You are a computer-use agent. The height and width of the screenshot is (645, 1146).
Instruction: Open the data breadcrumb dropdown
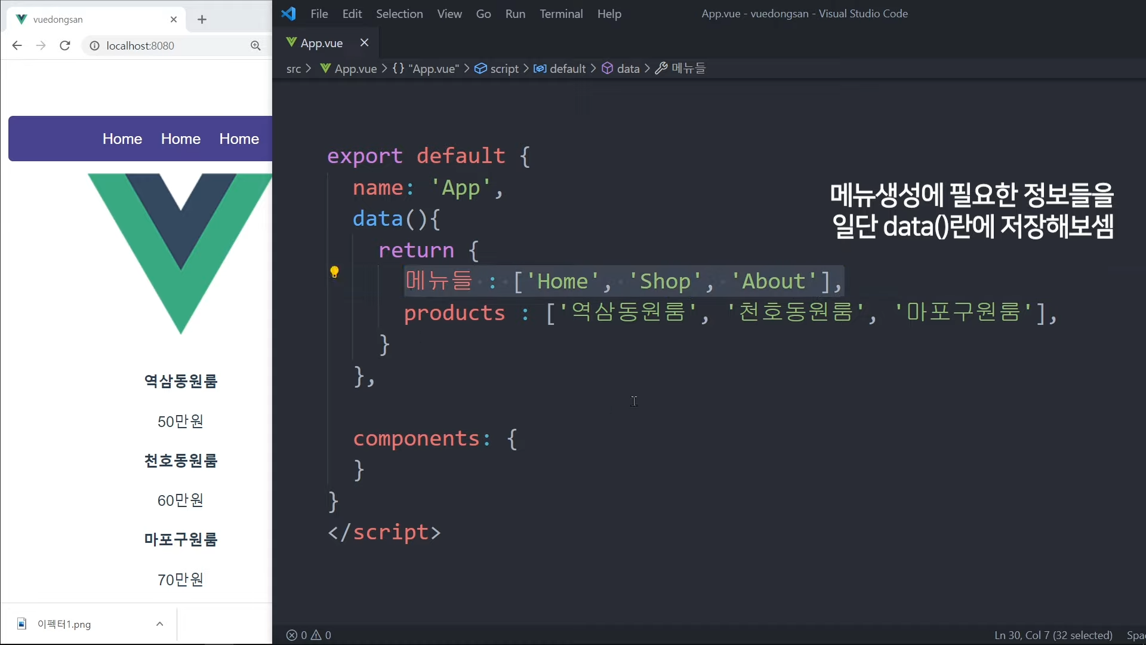point(627,69)
